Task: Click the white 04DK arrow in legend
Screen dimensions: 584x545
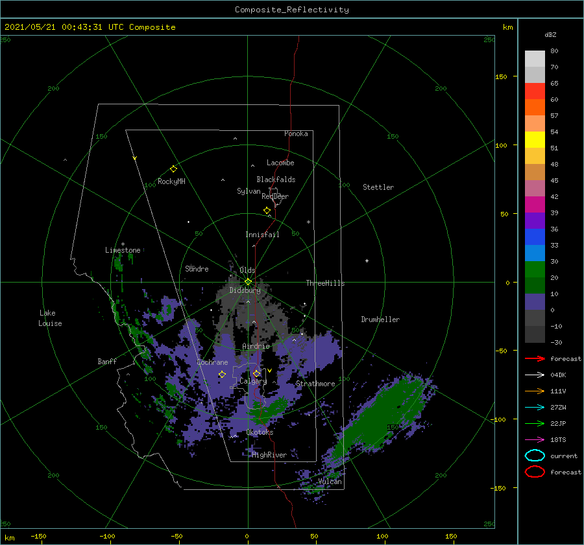Action: point(535,375)
